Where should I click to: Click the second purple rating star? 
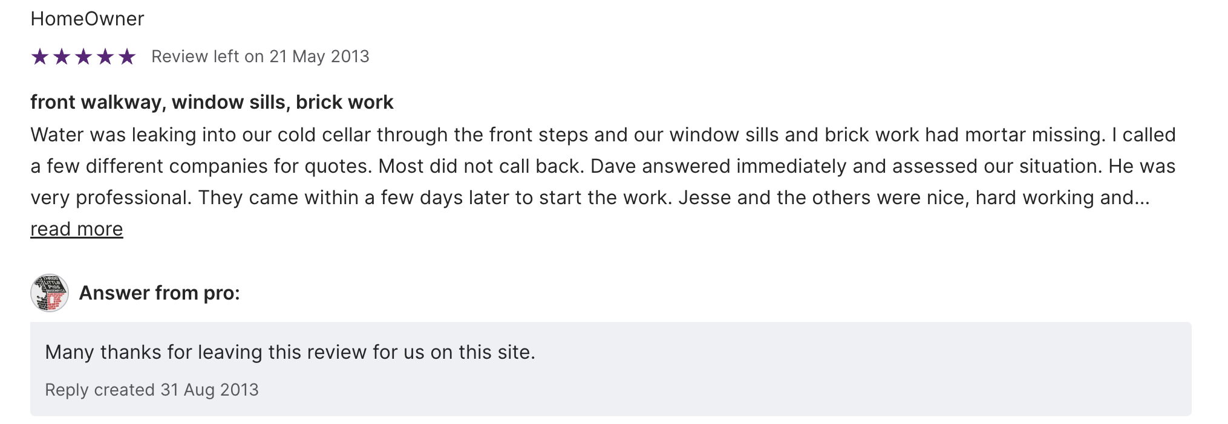pyautogui.click(x=62, y=57)
